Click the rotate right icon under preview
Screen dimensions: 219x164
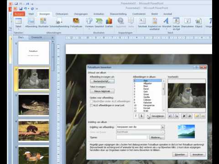click(x=176, y=116)
